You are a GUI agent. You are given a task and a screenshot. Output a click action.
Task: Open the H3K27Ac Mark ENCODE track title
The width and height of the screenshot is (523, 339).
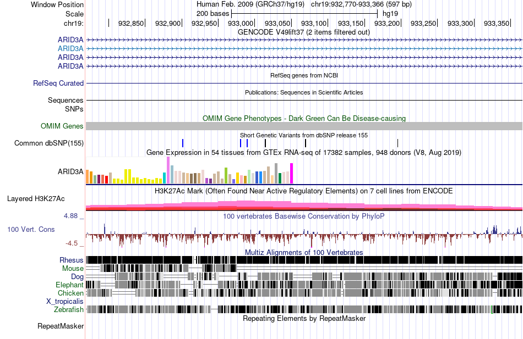(x=304, y=191)
